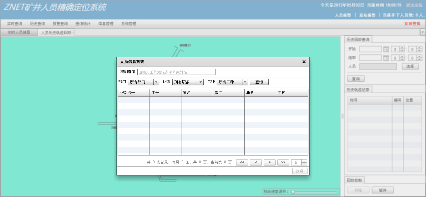The image size is (426, 197).
Task: Sort by the 姓名 column header
Action: coord(197,93)
